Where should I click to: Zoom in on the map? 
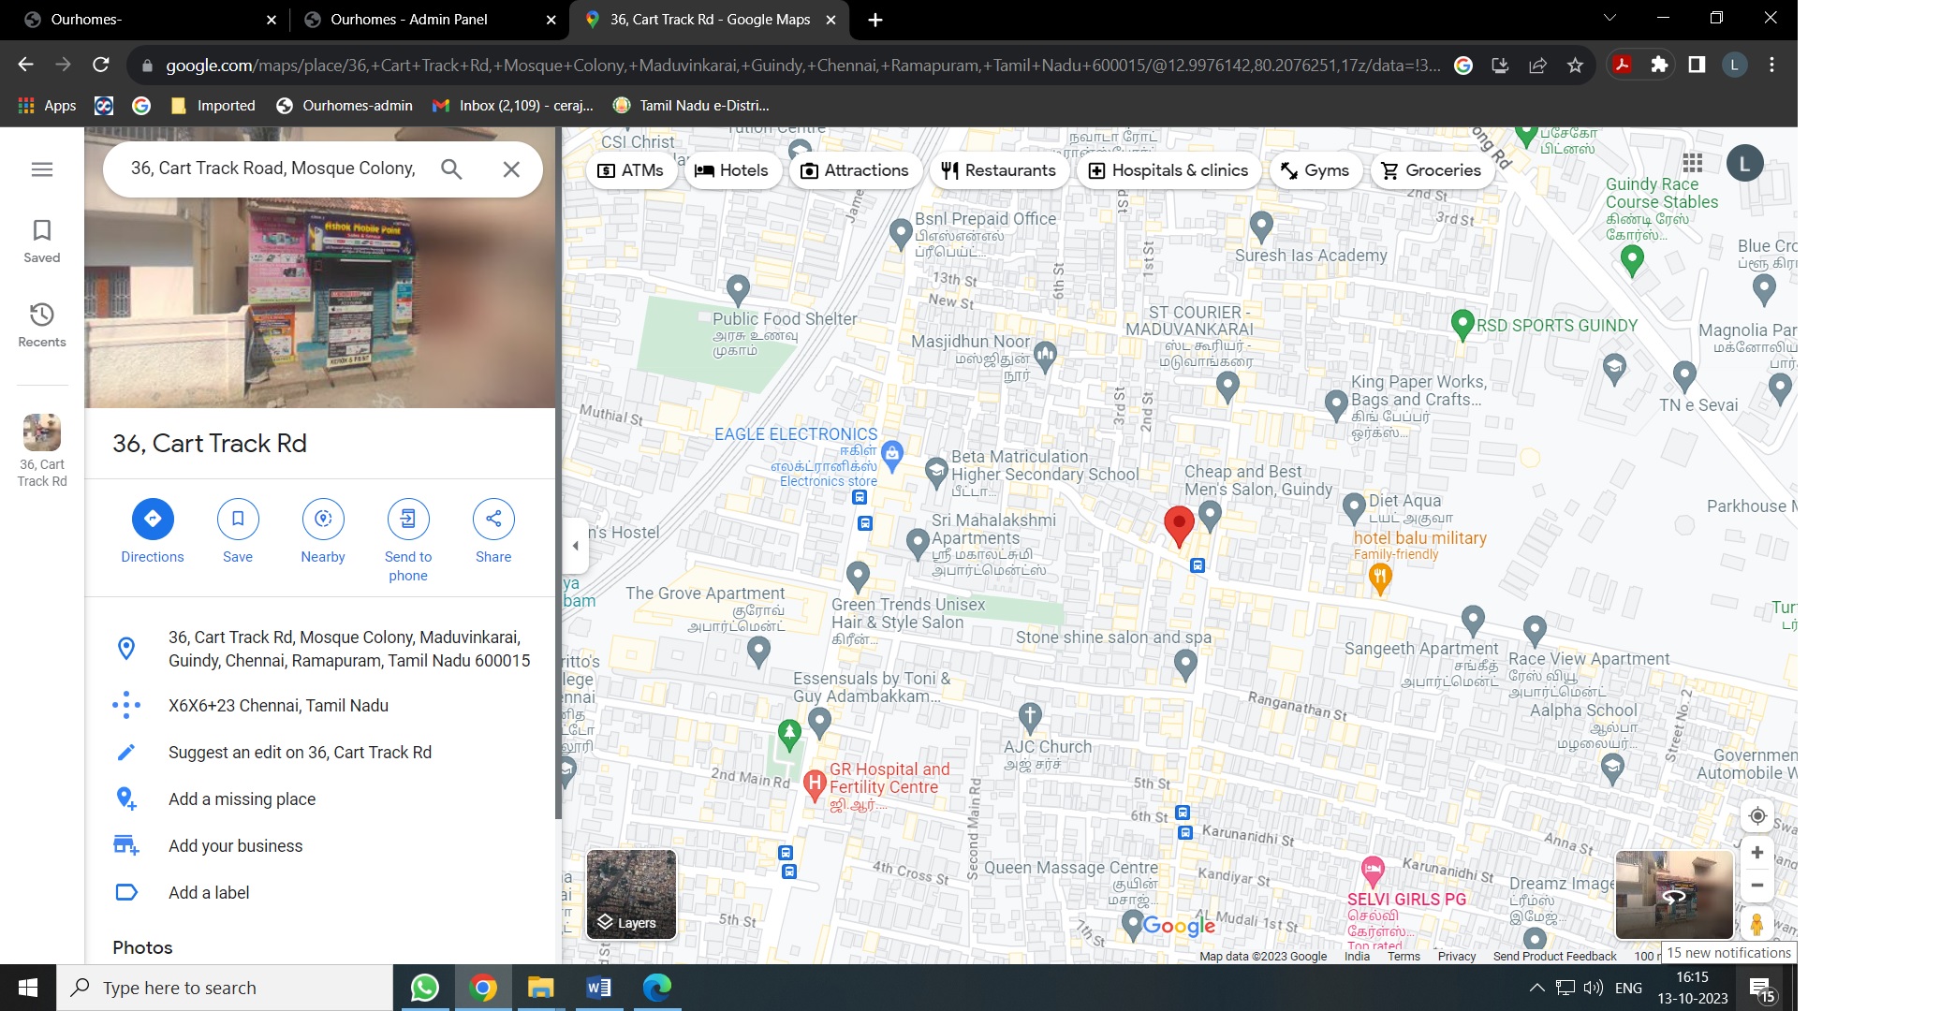coord(1757,852)
